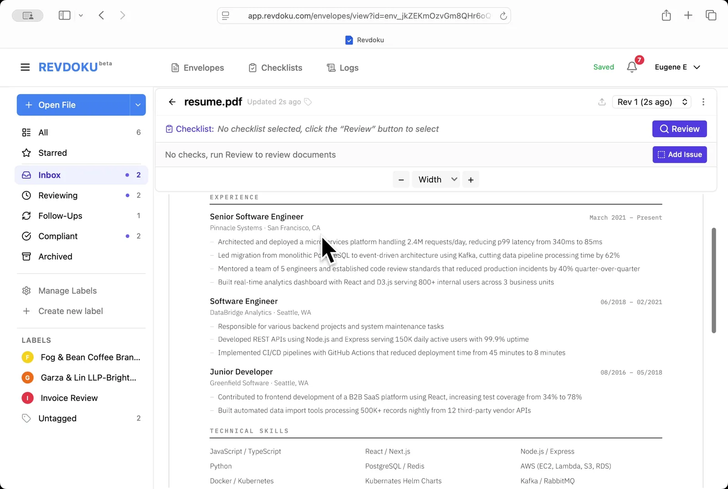
Task: Click the Starred star icon in sidebar
Action: tap(27, 153)
